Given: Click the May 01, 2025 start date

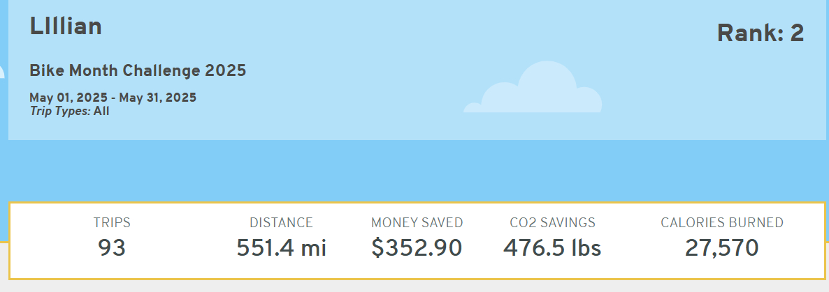Looking at the screenshot, I should coord(67,98).
